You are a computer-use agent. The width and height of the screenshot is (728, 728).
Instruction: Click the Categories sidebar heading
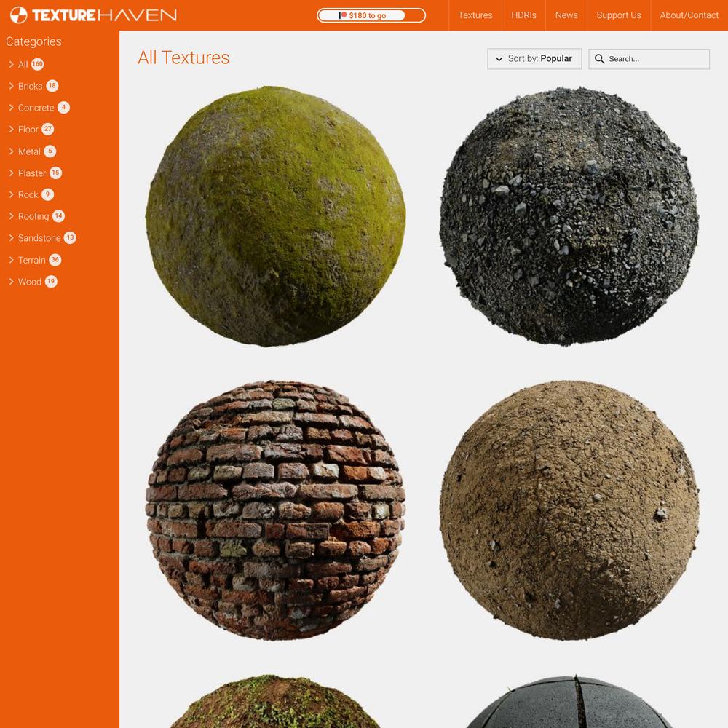(x=33, y=41)
